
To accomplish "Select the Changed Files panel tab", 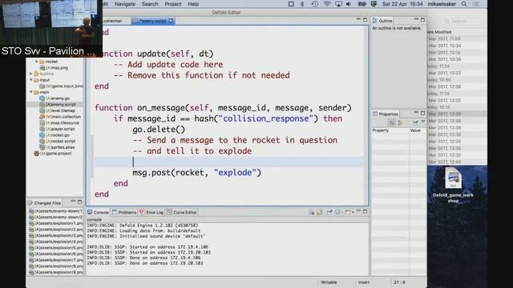I will pyautogui.click(x=45, y=202).
